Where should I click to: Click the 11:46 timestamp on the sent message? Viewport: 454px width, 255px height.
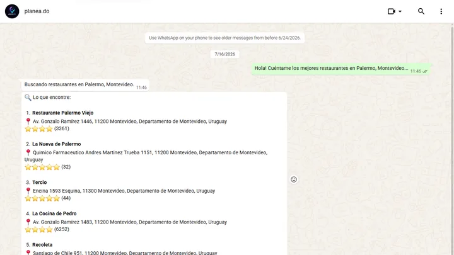click(416, 71)
